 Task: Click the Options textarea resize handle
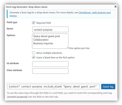tap(67, 48)
